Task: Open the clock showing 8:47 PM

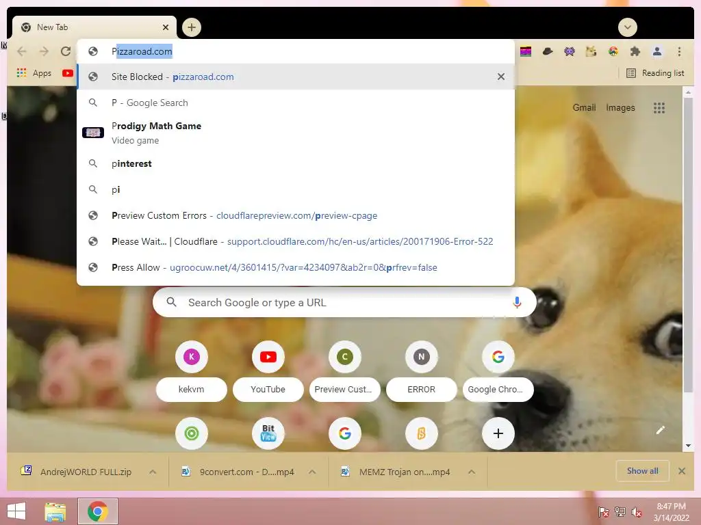Action: point(671,512)
